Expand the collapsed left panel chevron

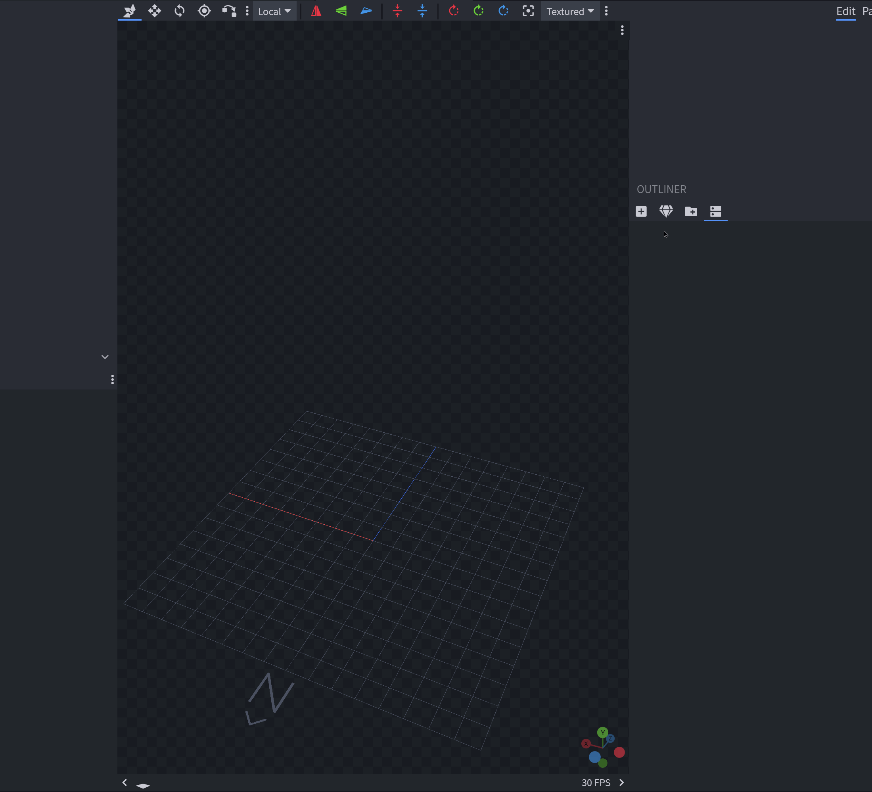[x=105, y=357]
